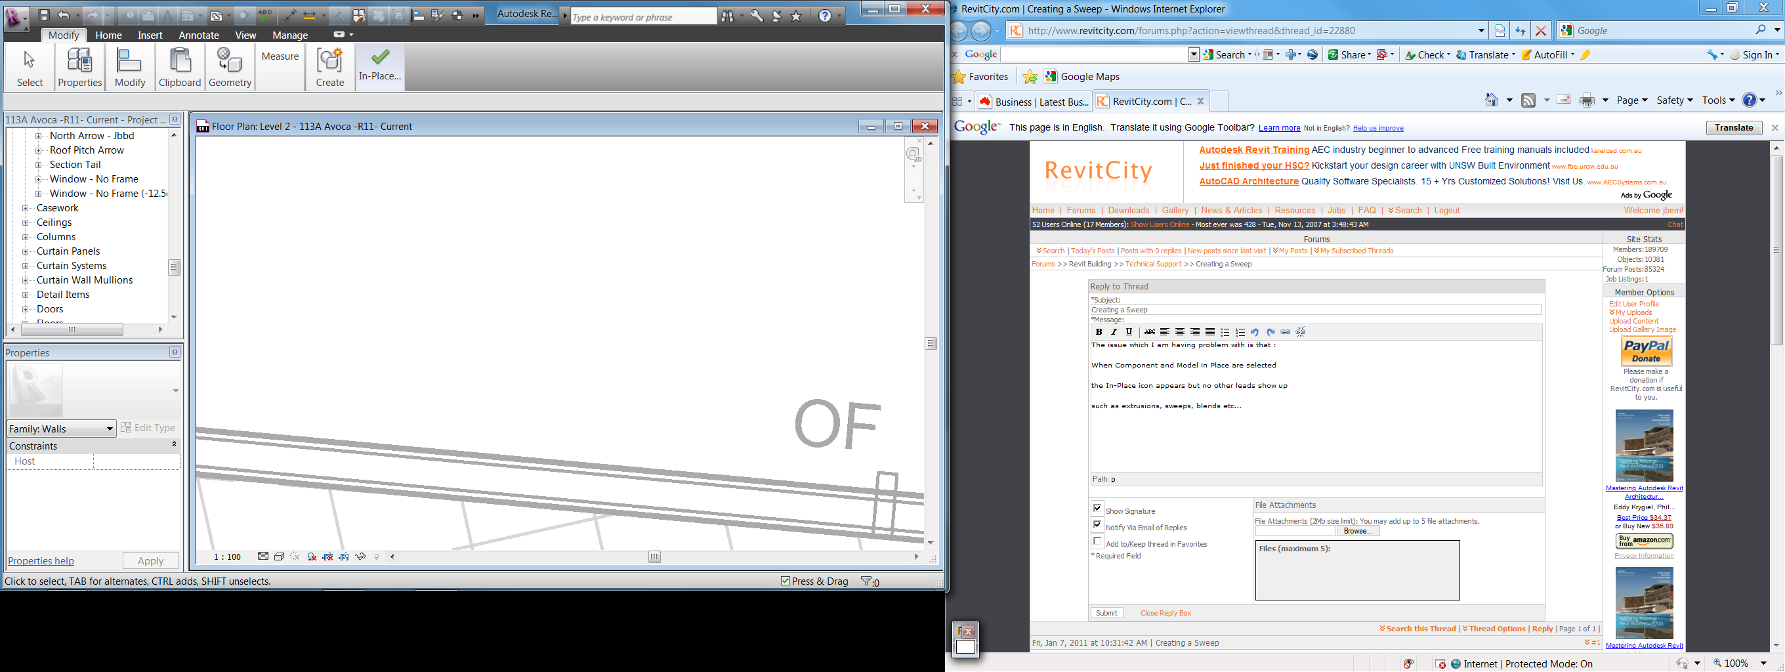Apply underline in the reply editor
This screenshot has width=1785, height=672.
(x=1129, y=332)
